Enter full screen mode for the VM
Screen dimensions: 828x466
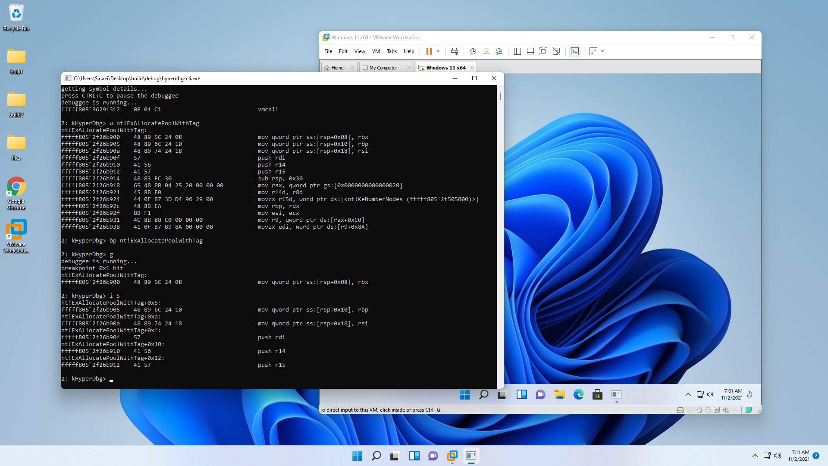point(543,51)
